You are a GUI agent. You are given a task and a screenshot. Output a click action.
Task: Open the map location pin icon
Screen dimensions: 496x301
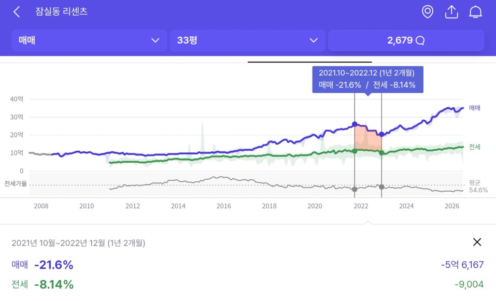[x=428, y=12]
